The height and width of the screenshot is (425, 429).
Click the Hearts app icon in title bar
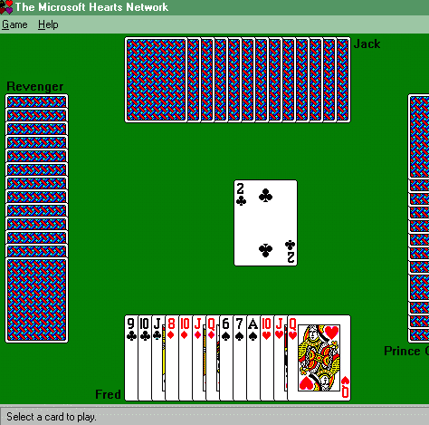pos(6,7)
